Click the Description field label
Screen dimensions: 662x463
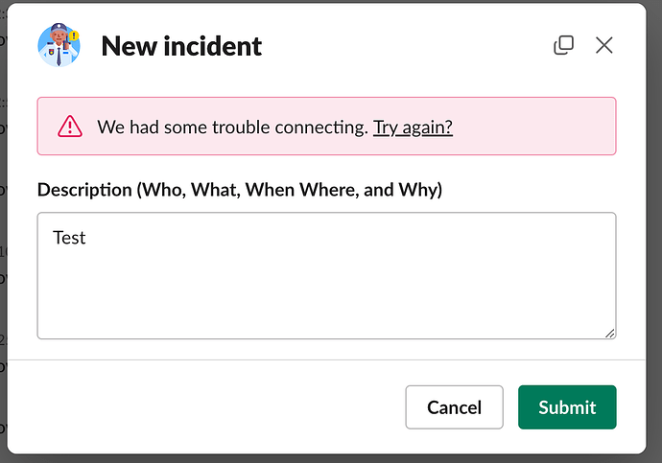(84, 189)
